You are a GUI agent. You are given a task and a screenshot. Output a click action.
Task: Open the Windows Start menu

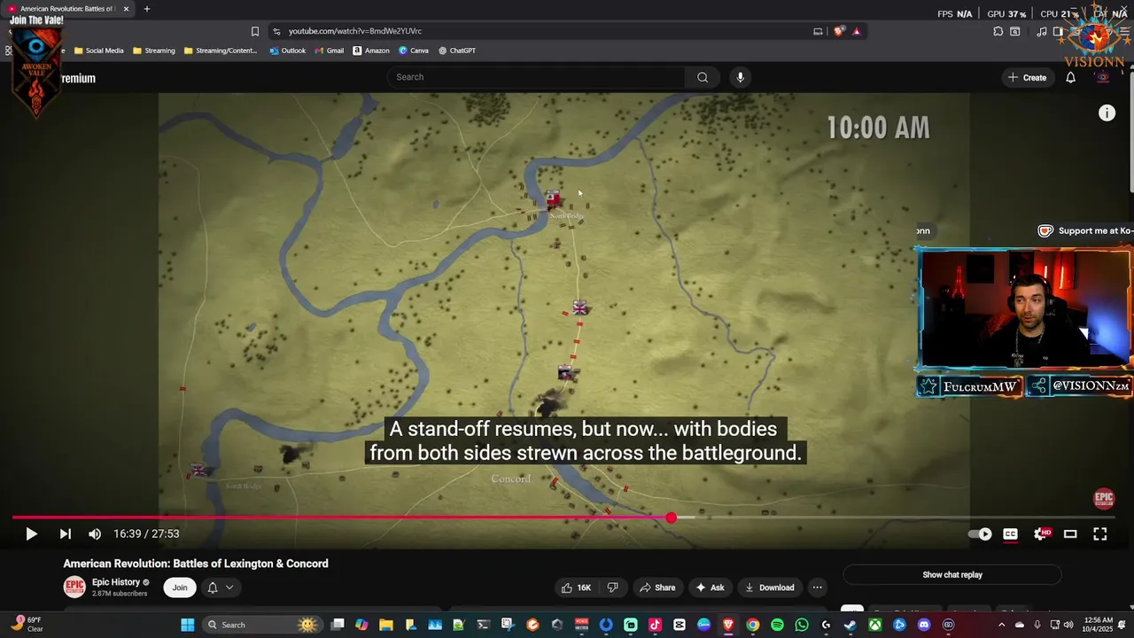pos(188,625)
